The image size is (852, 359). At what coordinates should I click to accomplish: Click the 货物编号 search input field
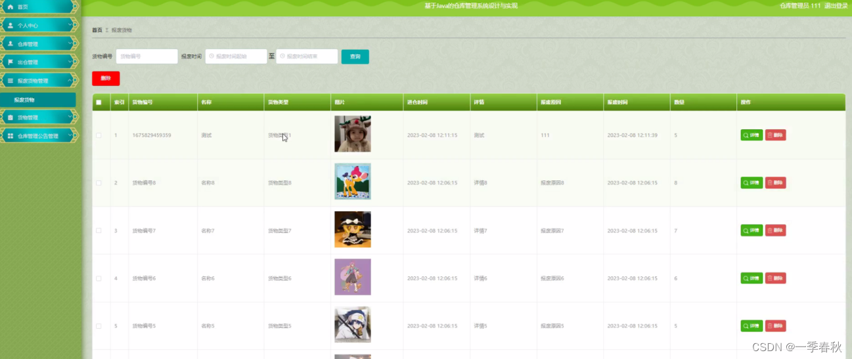tap(146, 56)
